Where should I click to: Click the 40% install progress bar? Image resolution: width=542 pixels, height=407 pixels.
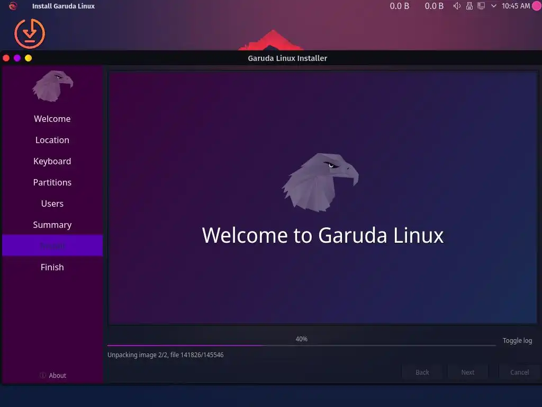click(301, 345)
